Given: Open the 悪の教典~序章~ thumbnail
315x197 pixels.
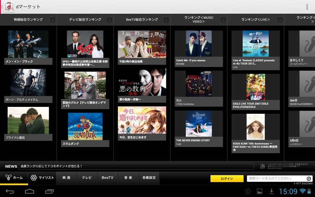Looking at the screenshot, I should tap(142, 82).
